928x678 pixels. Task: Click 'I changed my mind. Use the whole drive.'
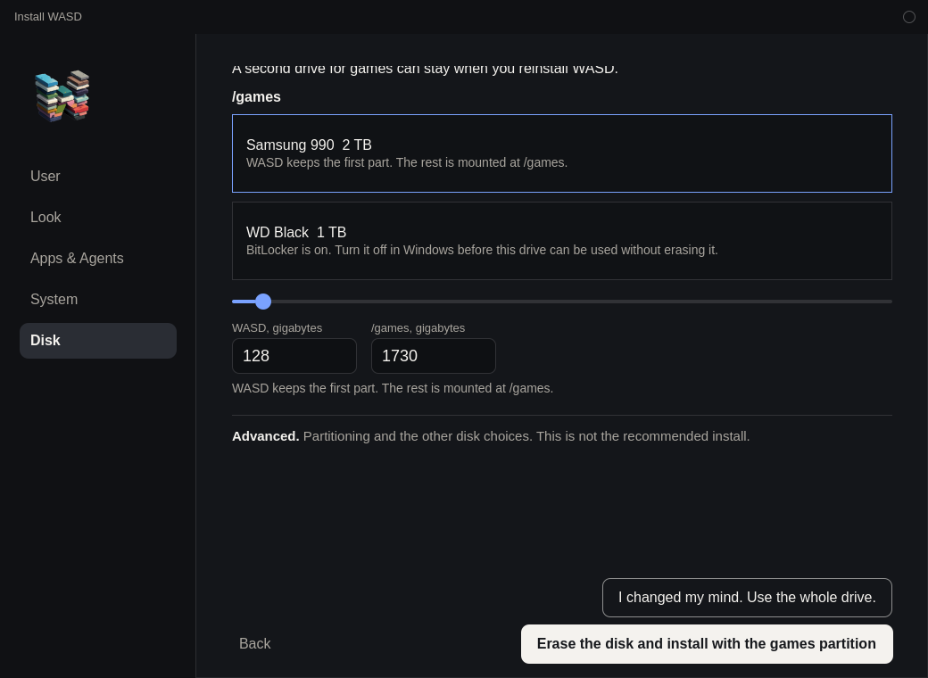point(747,598)
